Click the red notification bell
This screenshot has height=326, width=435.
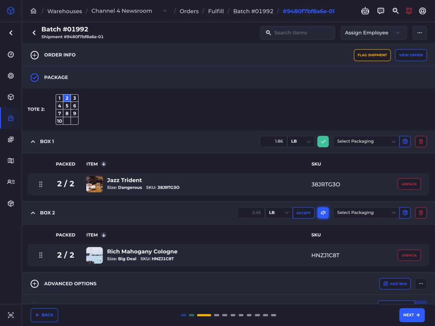coord(409,11)
